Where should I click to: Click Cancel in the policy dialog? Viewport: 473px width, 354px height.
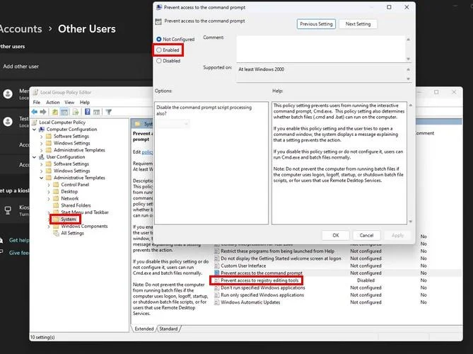366,235
